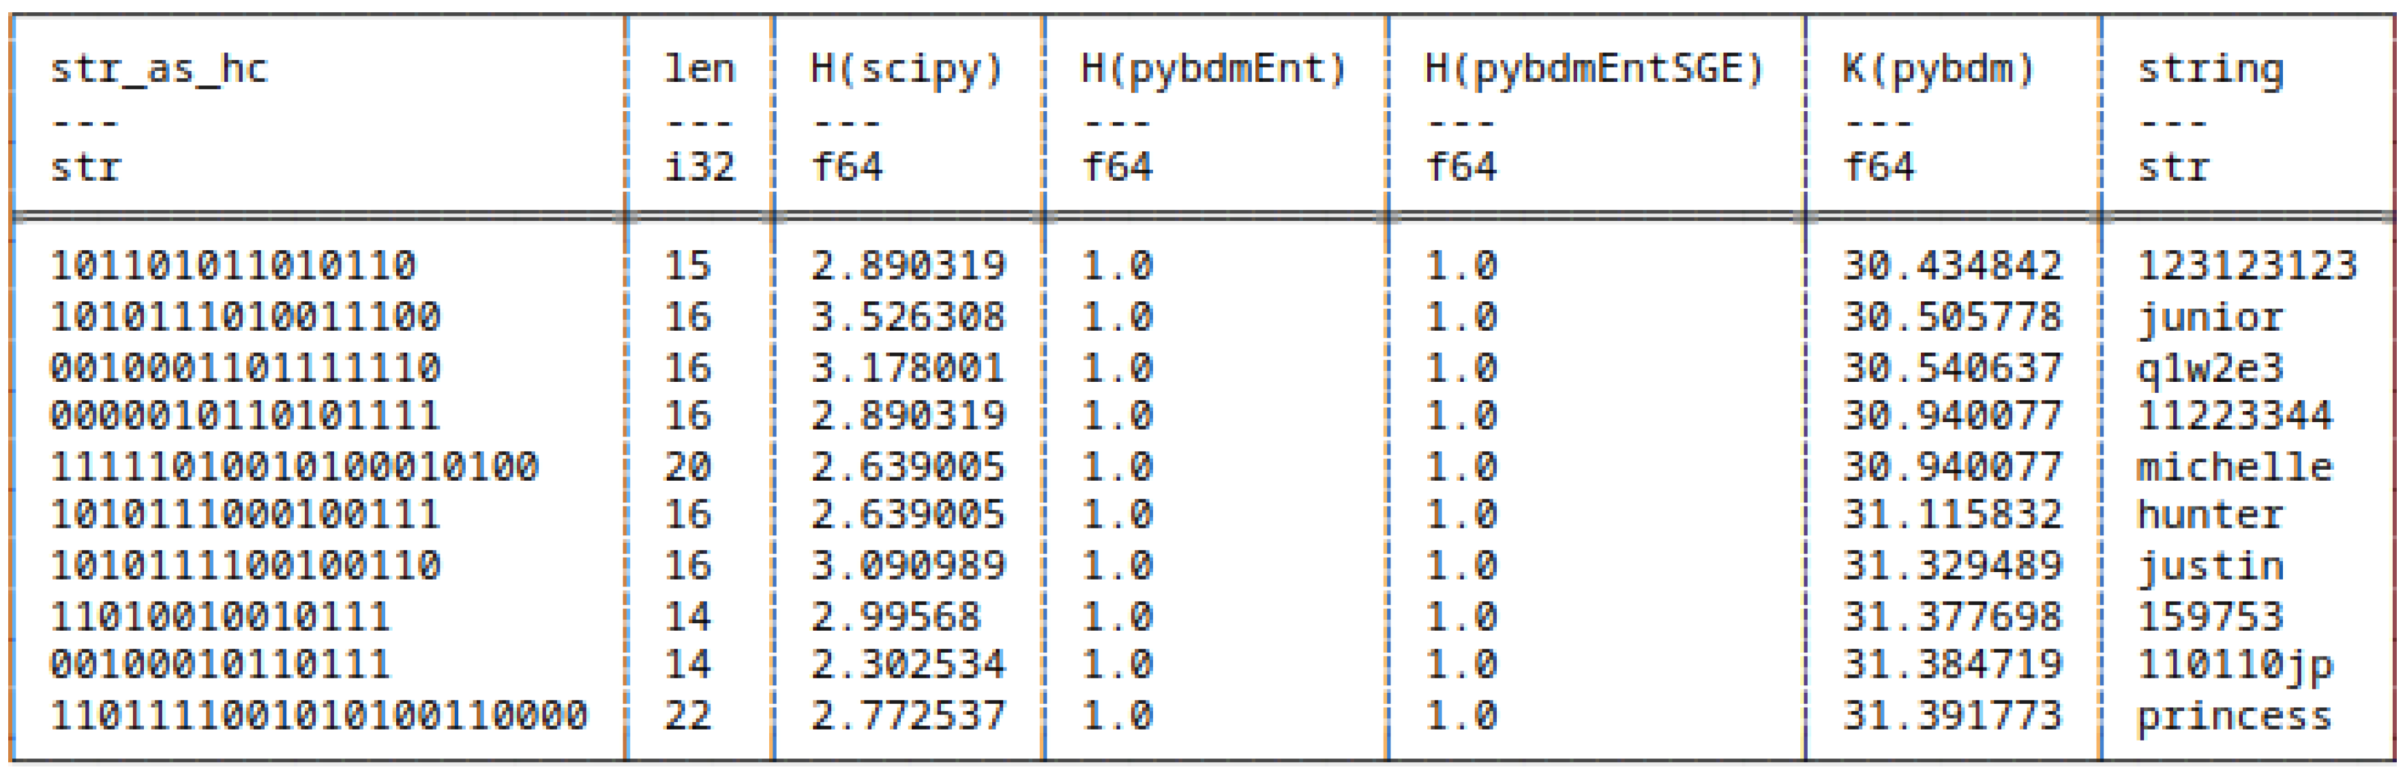Select the string column header
The width and height of the screenshot is (2405, 776).
pyautogui.click(x=2210, y=69)
